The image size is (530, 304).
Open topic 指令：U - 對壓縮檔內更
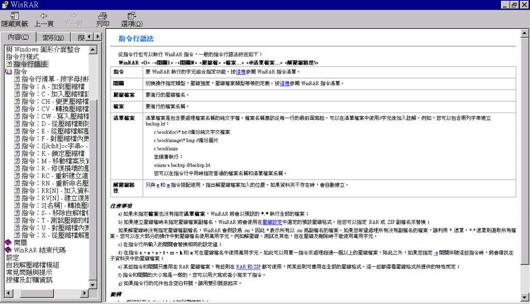tap(55, 228)
